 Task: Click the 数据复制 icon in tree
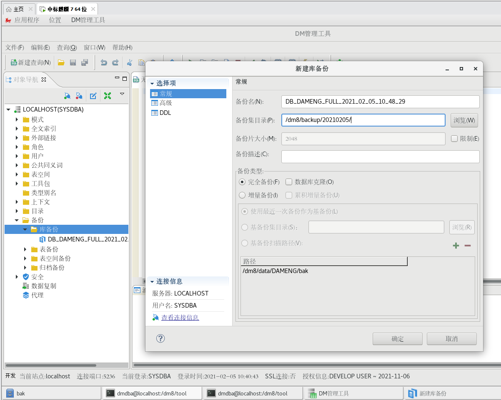pos(26,286)
